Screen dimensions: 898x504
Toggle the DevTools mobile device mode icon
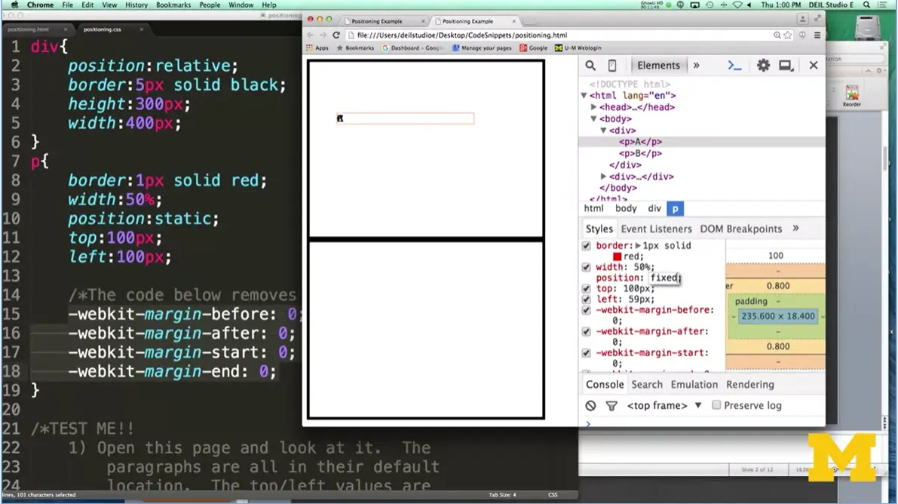612,66
